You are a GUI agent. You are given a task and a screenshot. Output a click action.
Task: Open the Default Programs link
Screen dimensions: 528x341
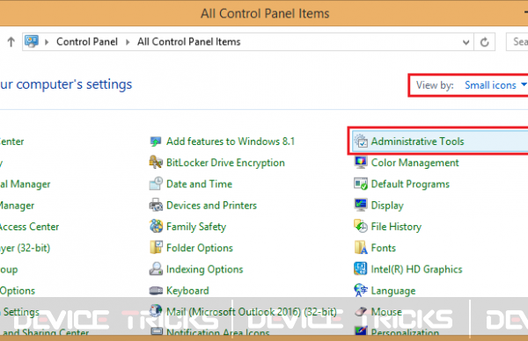[410, 184]
